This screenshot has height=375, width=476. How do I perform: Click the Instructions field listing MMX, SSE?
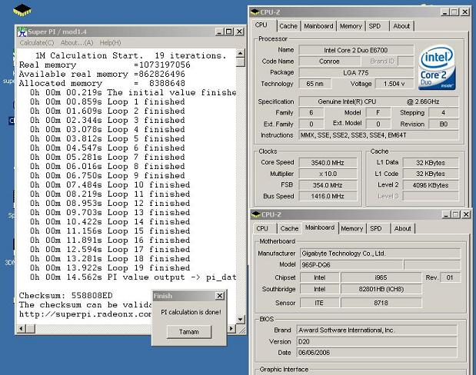378,135
